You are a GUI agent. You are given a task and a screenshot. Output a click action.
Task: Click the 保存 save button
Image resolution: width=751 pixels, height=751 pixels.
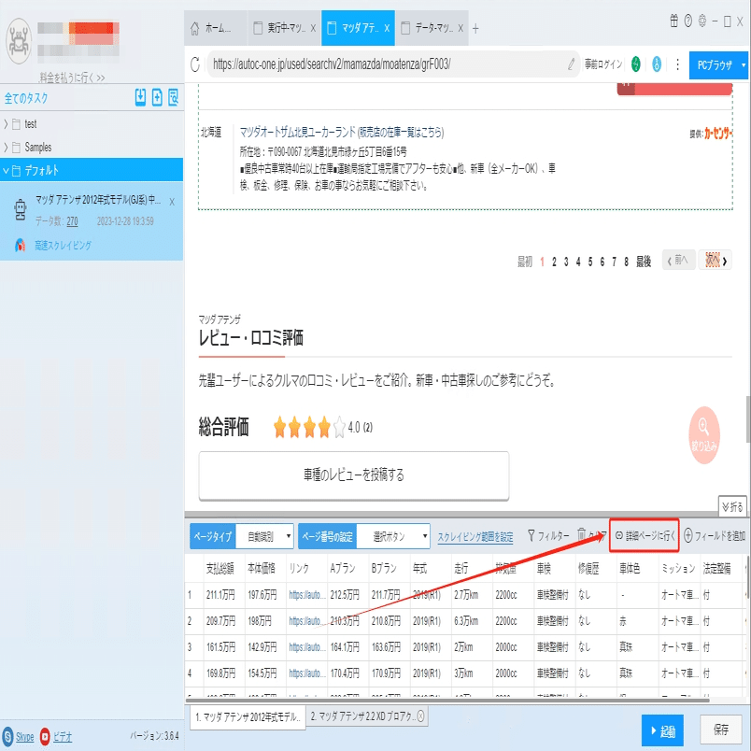721,730
